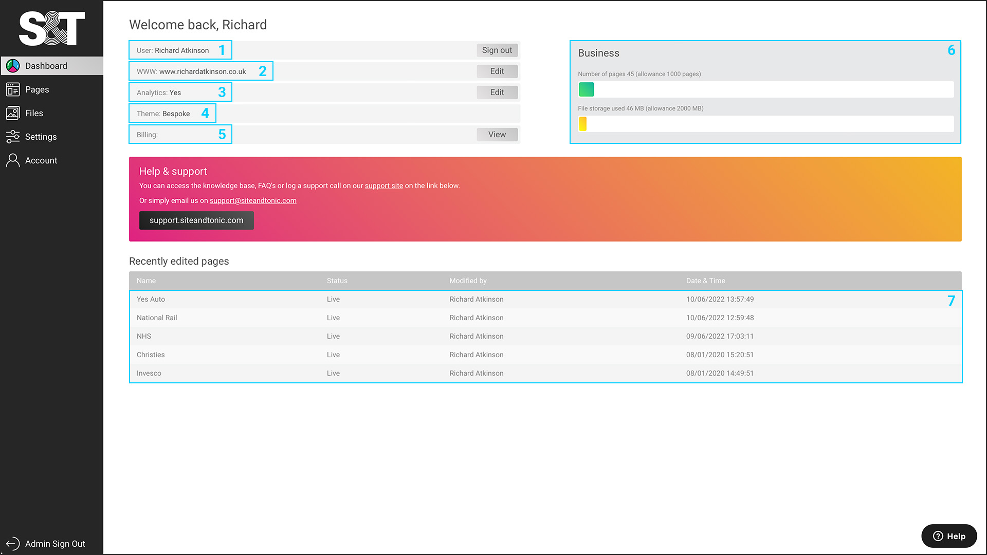View billing details
Viewport: 987px width, 555px height.
(x=497, y=135)
